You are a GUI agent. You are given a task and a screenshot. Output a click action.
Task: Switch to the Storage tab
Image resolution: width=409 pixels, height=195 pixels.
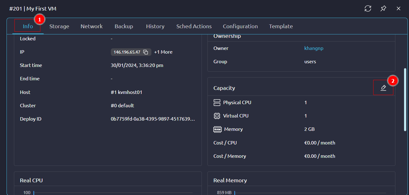tap(59, 26)
